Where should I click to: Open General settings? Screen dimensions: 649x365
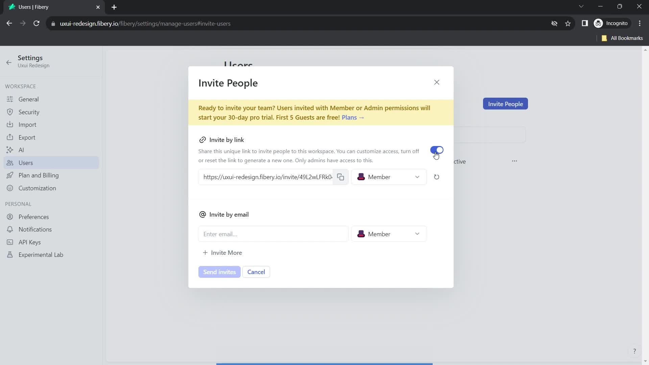51,99
